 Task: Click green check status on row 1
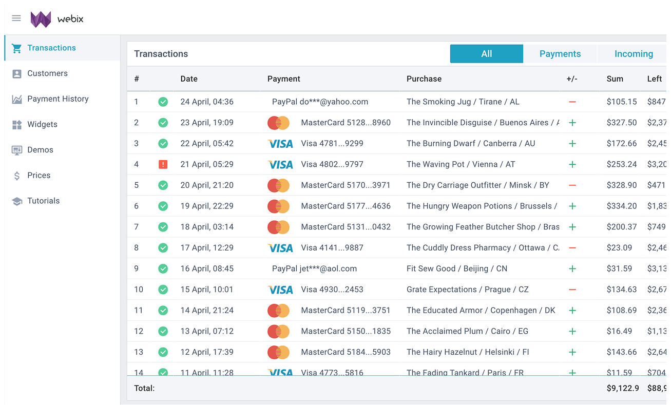point(163,102)
